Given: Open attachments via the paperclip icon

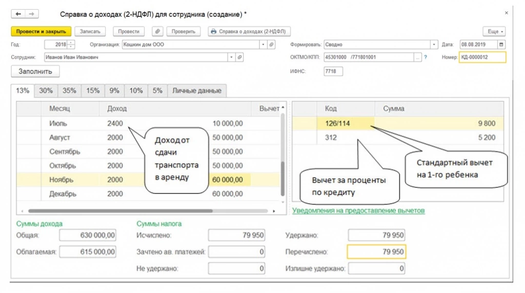Looking at the screenshot, I should [x=157, y=31].
